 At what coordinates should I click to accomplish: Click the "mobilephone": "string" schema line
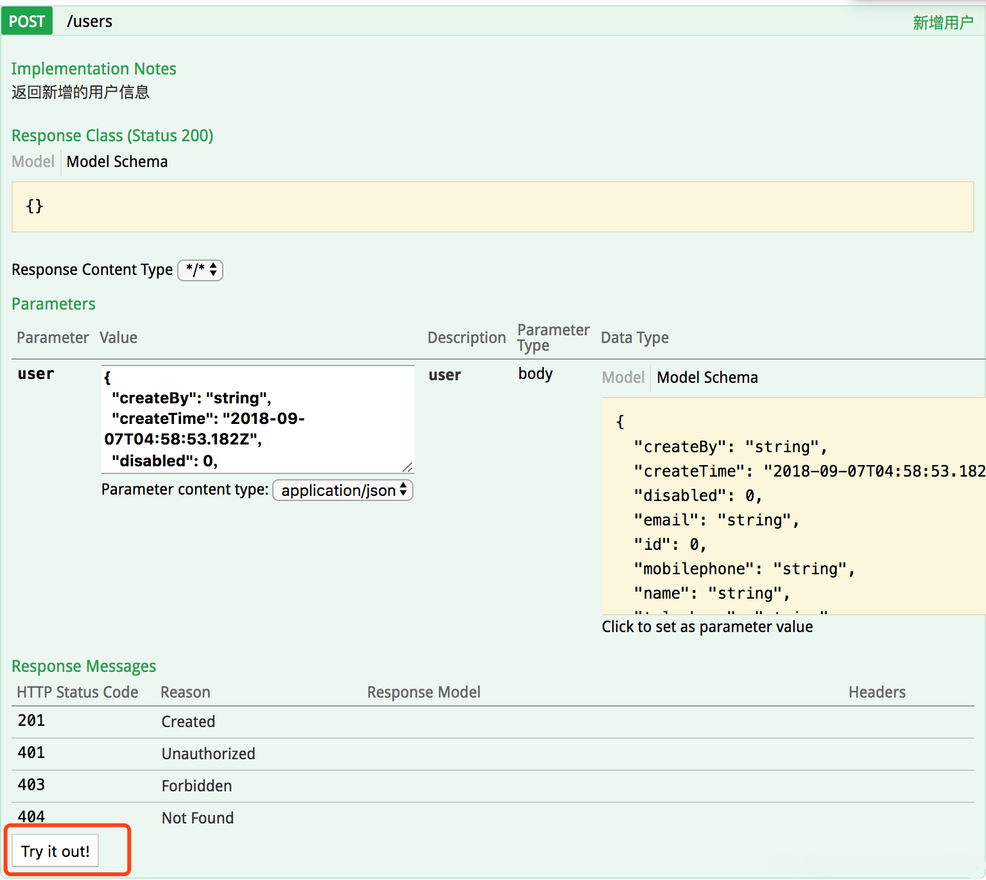pos(745,569)
